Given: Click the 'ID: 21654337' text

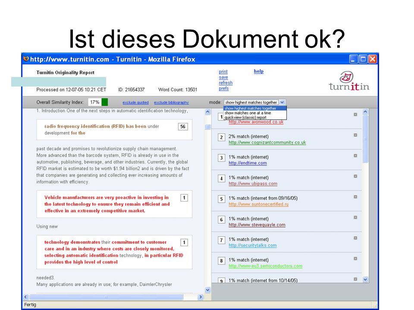Looking at the screenshot, I should click(131, 90).
